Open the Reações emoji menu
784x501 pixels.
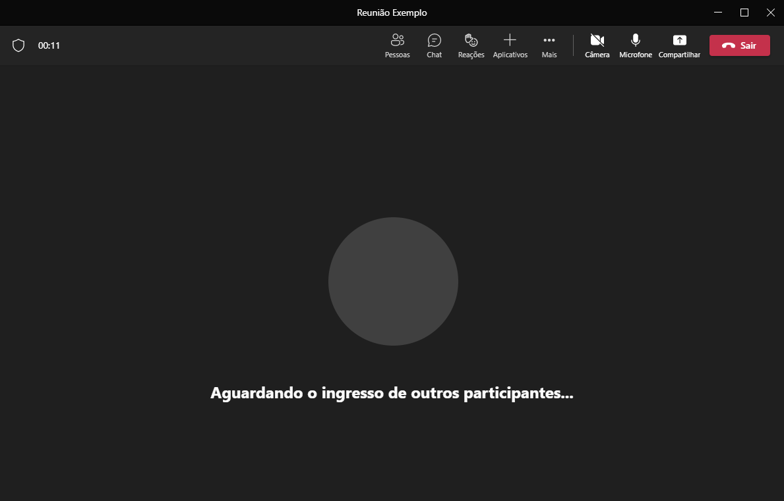click(x=471, y=45)
